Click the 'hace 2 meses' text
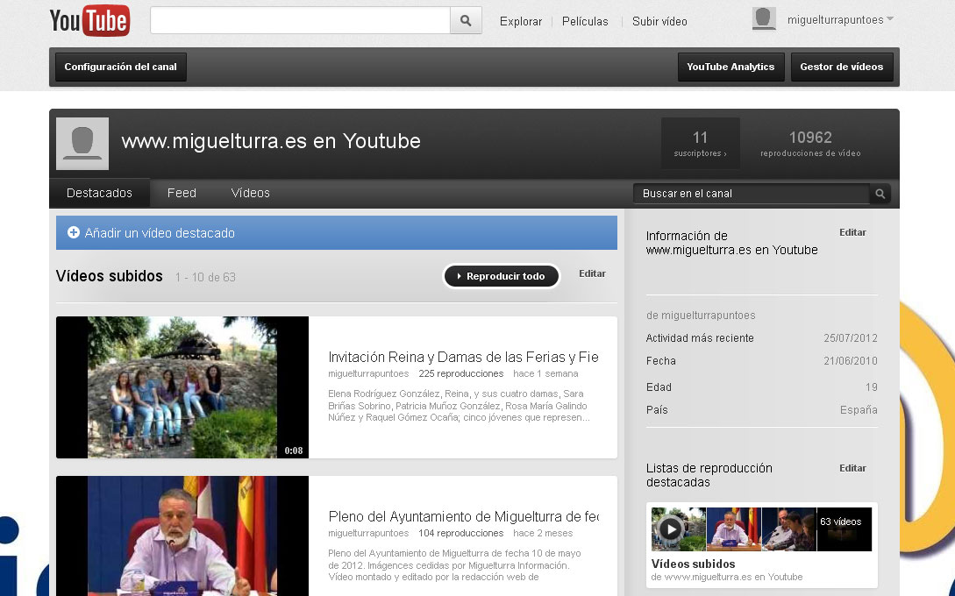This screenshot has height=596, width=955. pos(543,533)
